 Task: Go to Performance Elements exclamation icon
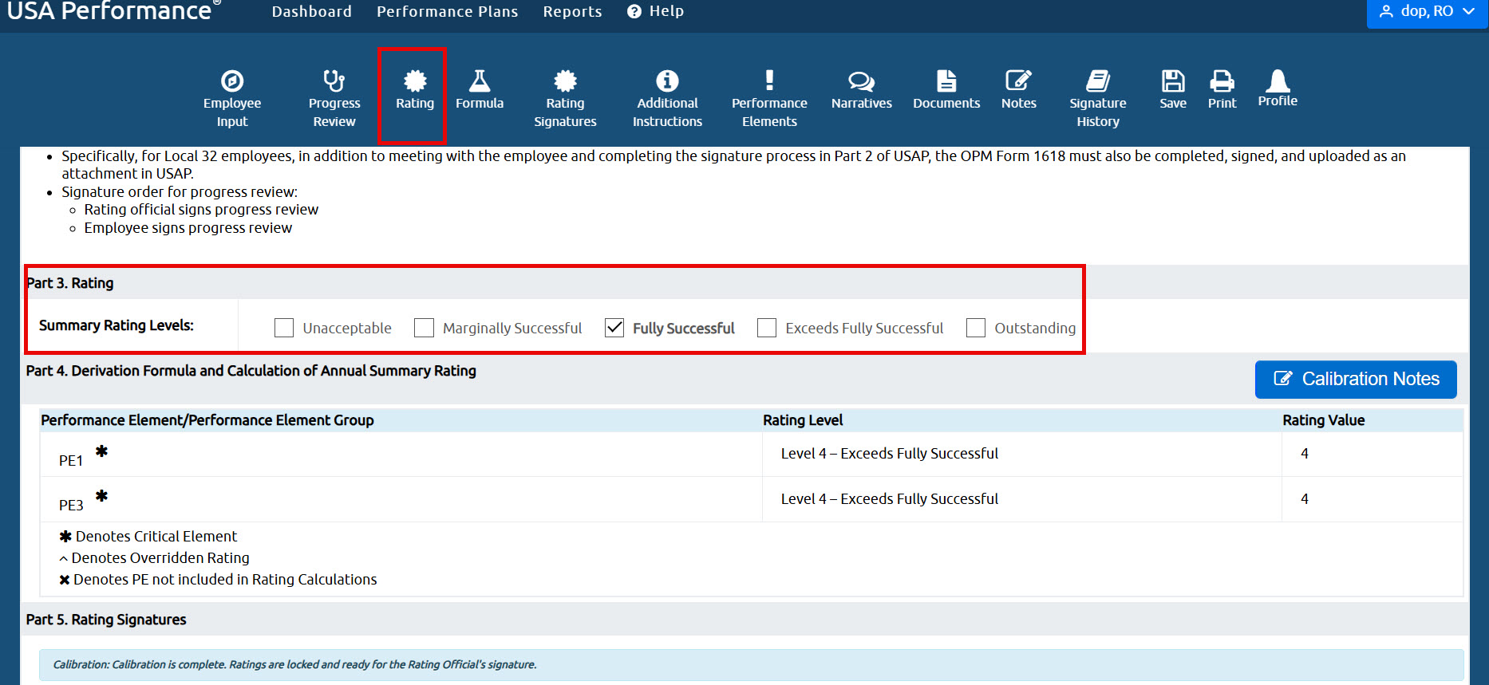tap(769, 81)
